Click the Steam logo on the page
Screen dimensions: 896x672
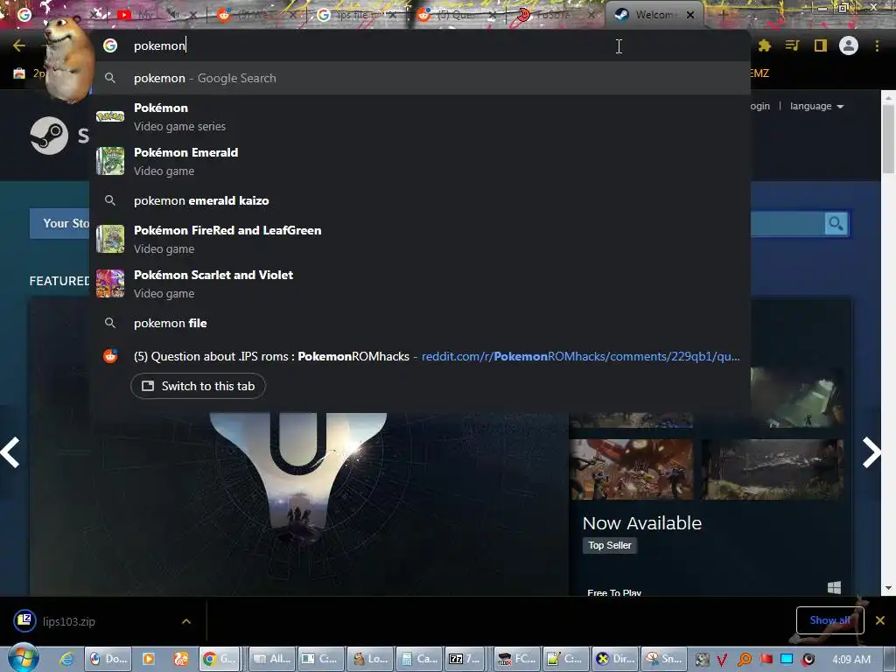click(49, 136)
